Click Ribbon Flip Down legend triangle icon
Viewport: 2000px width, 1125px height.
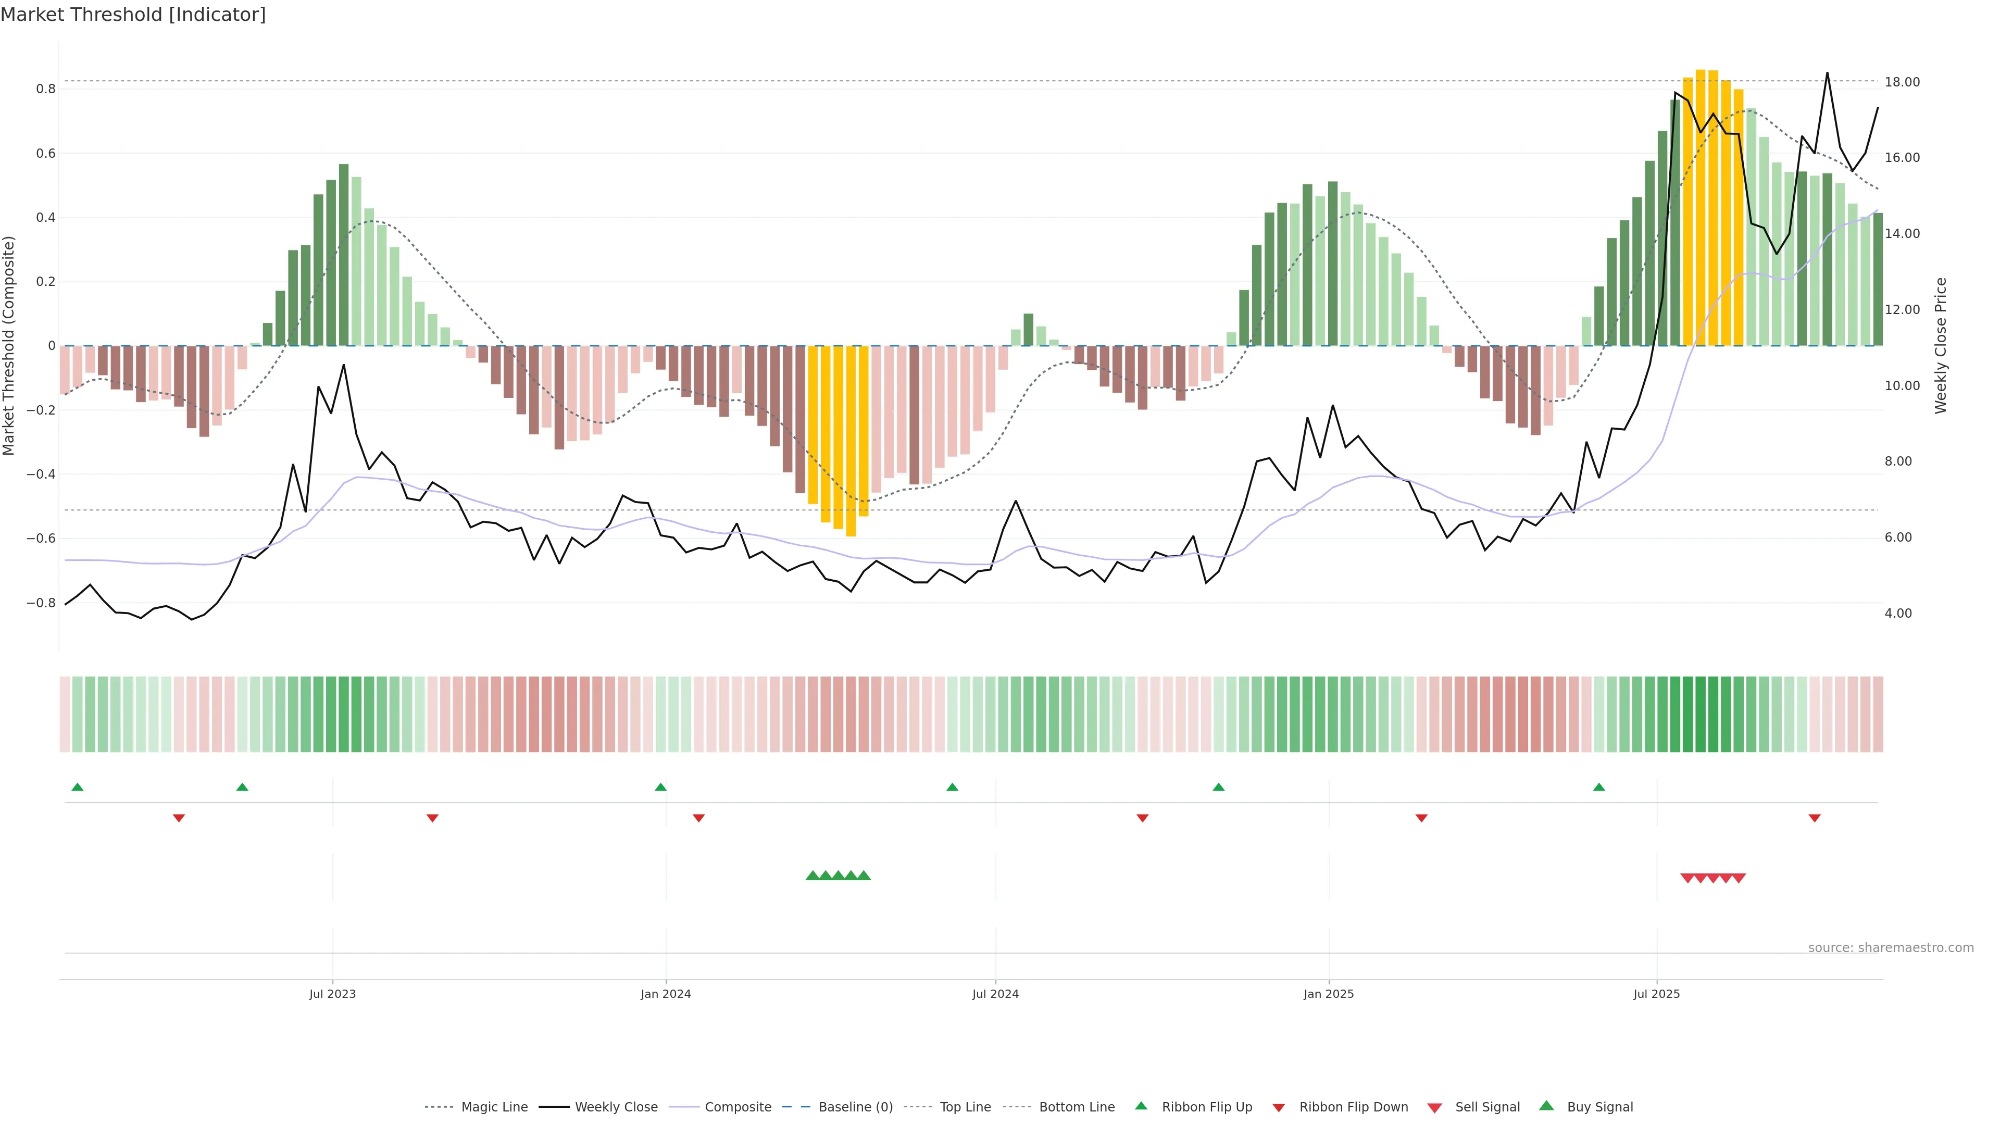pos(1279,1108)
